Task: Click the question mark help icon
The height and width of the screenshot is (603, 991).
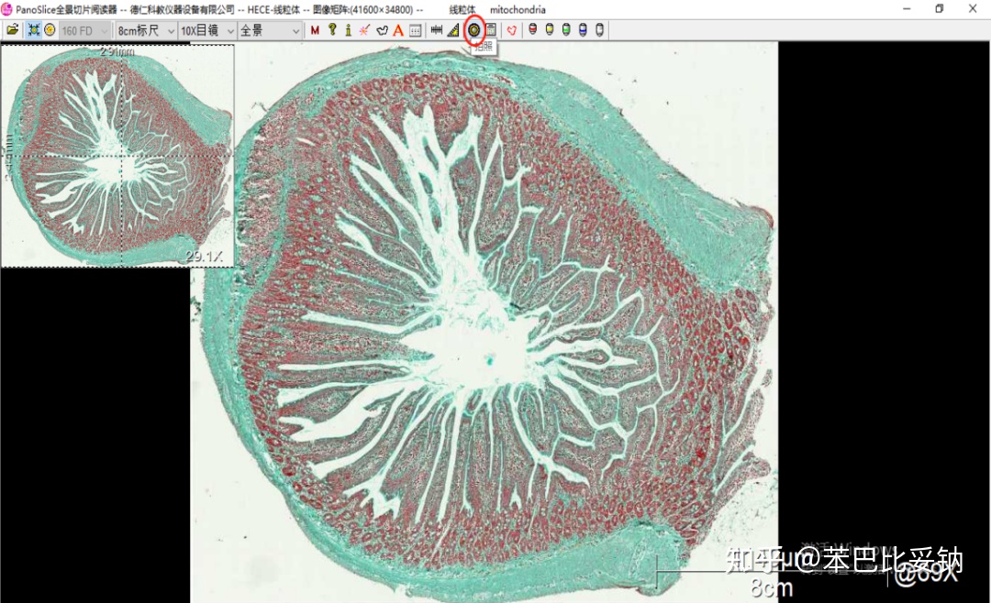Action: [331, 30]
